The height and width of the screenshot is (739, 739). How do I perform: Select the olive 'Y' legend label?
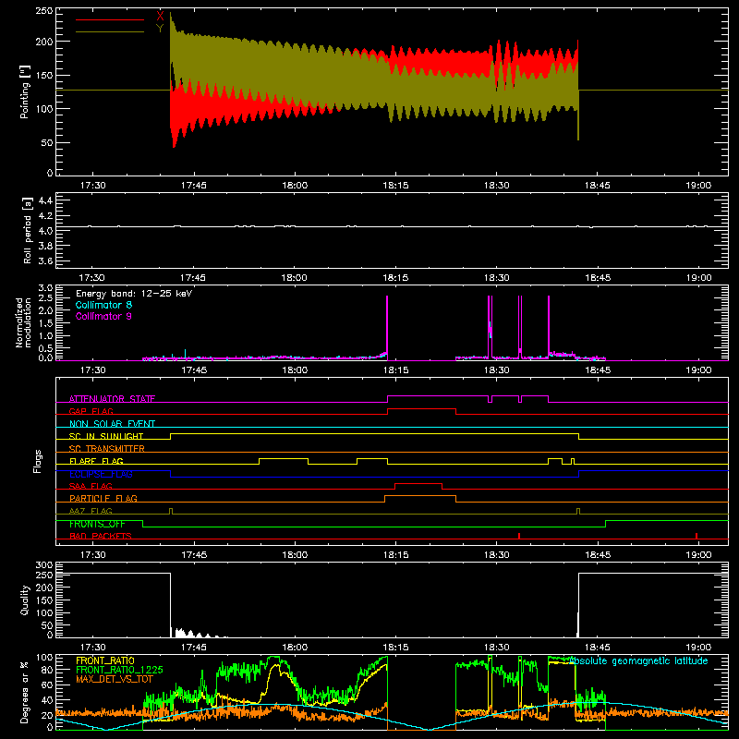160,29
